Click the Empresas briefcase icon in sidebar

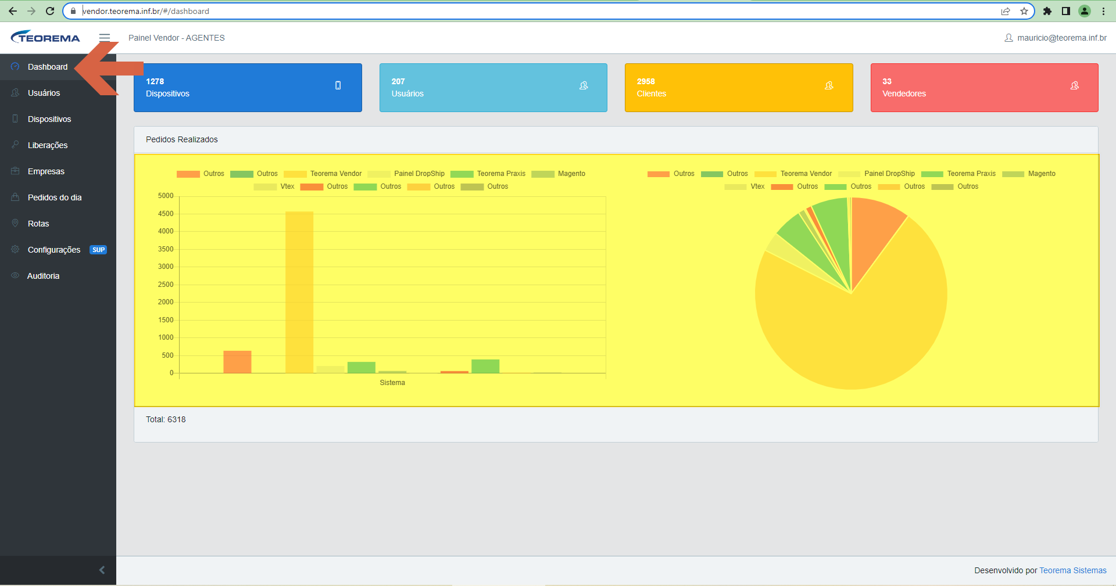coord(15,171)
